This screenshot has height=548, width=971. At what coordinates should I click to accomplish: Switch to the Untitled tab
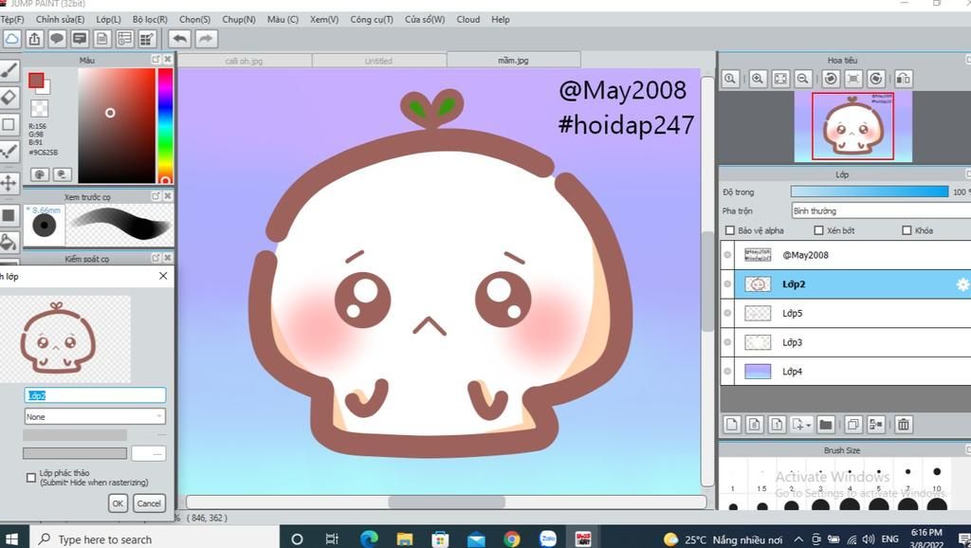[379, 61]
